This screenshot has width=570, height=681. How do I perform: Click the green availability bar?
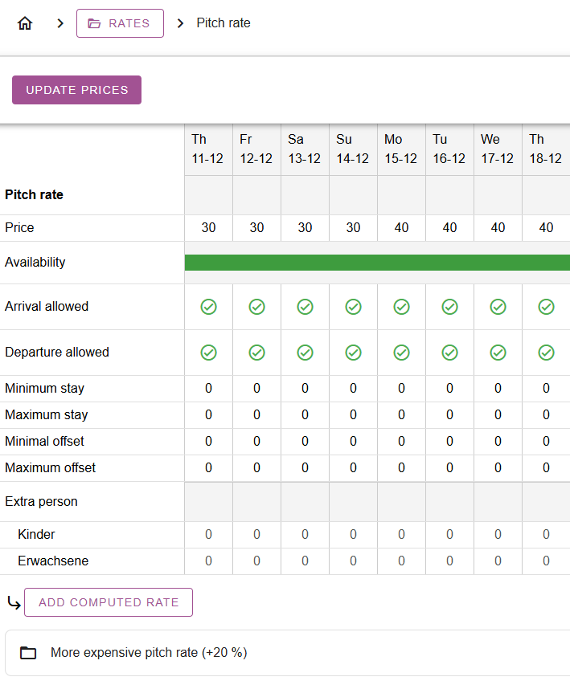point(376,263)
